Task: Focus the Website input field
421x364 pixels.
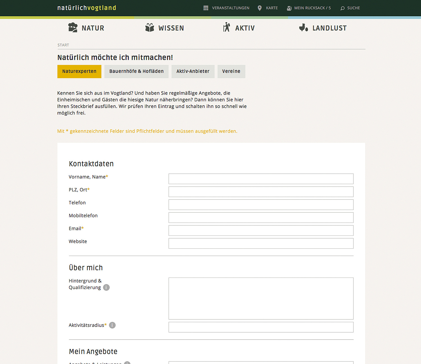Action: pos(261,243)
